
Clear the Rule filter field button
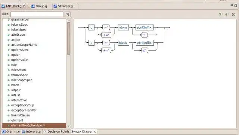68,14
